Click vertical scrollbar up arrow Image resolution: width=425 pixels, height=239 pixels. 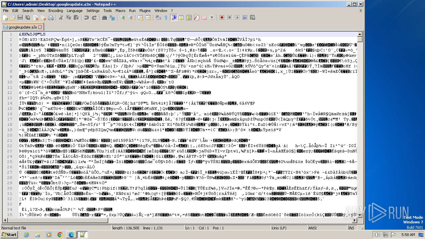360,35
